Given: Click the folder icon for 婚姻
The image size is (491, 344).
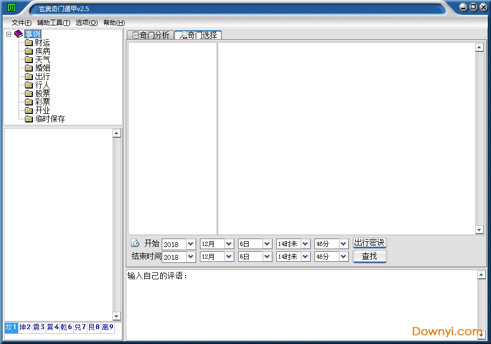Looking at the screenshot, I should click(29, 68).
